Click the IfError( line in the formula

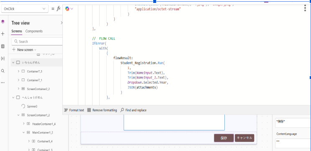[x=99, y=44]
